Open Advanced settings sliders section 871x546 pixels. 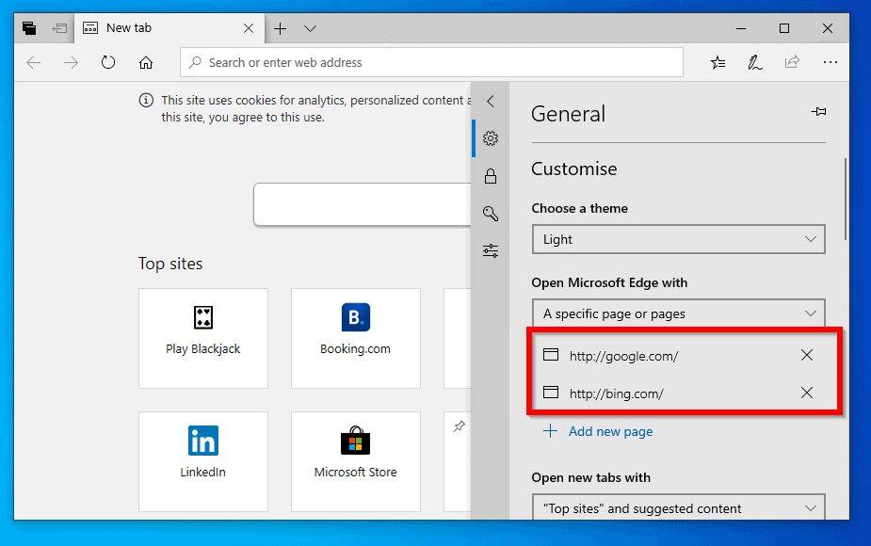click(490, 251)
